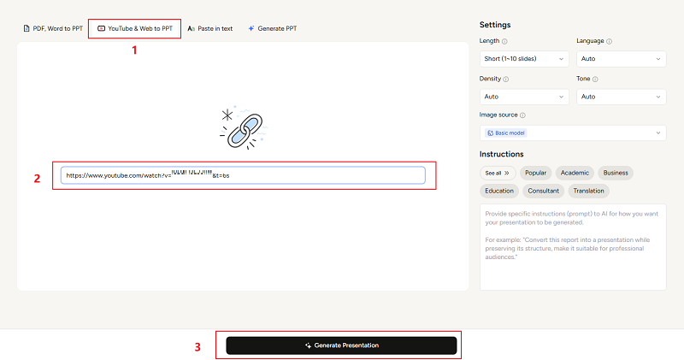Open the Image source Basic model dropdown

573,133
